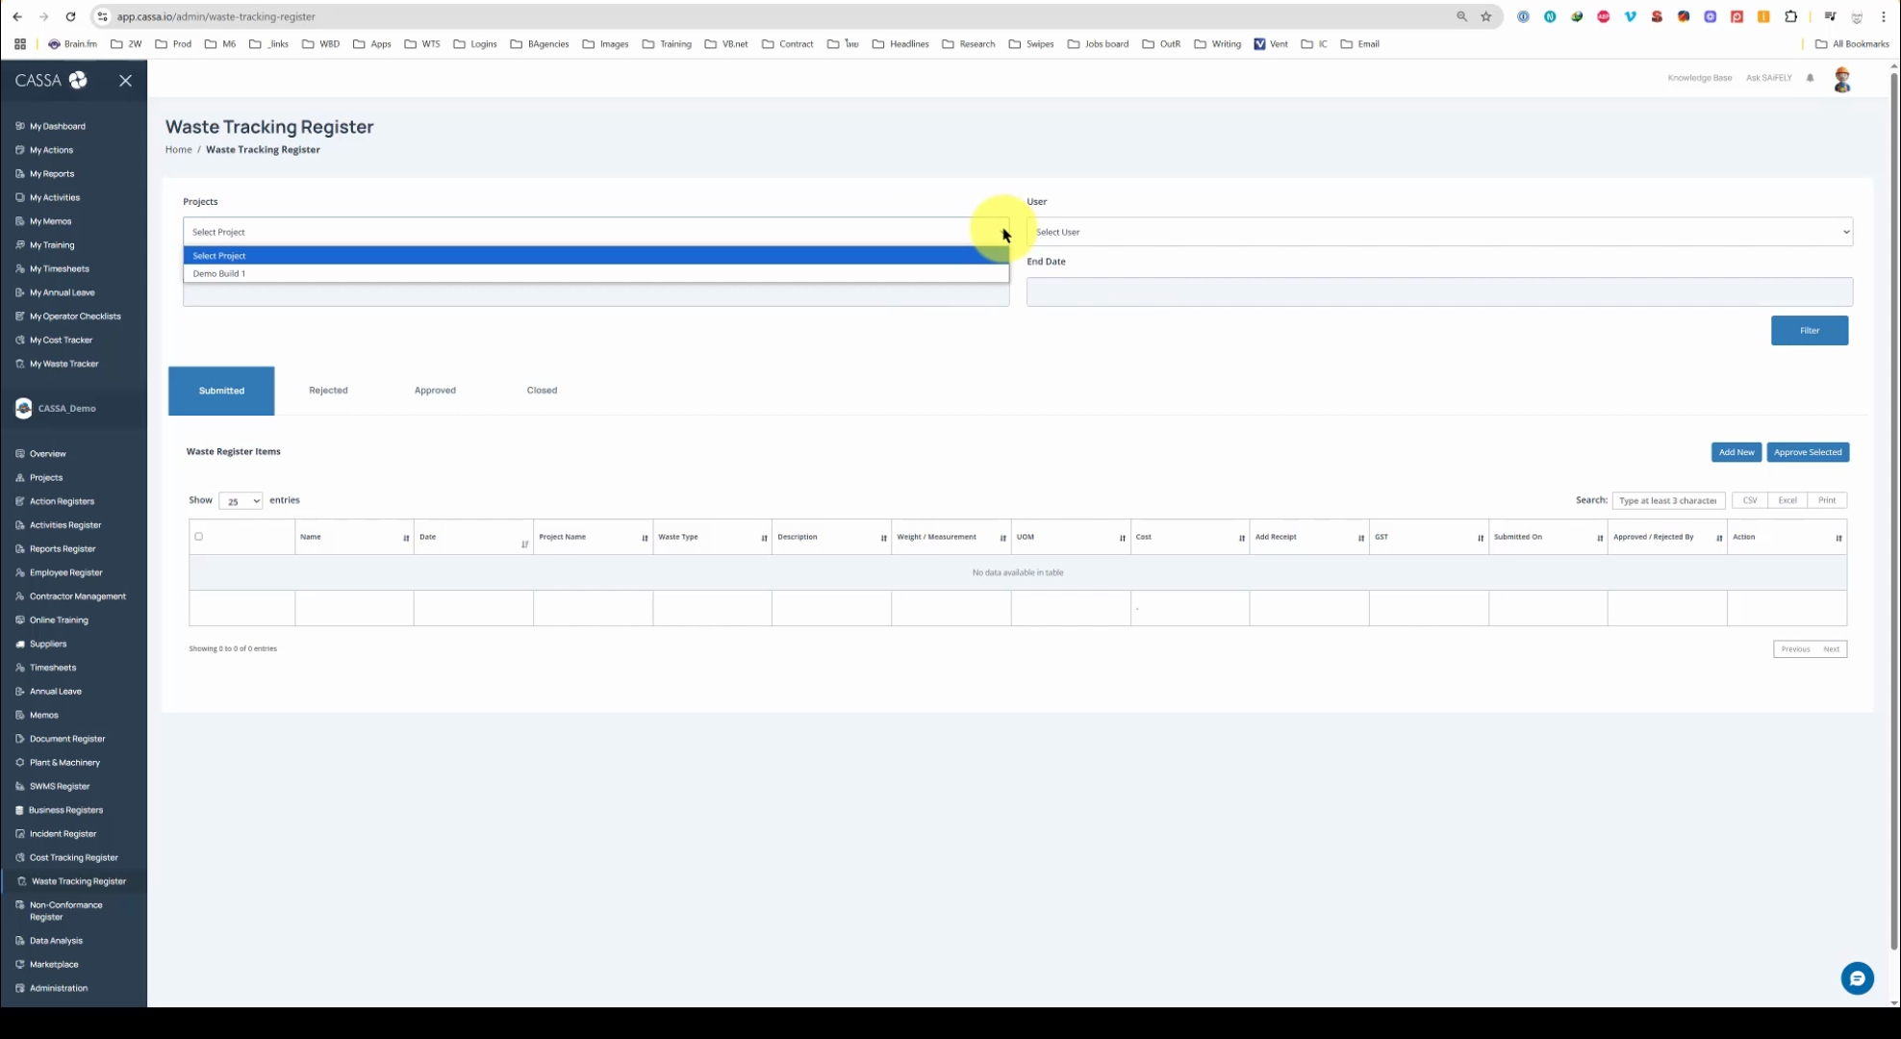
Task: Open browser extensions puzzle icon
Action: 1790,16
